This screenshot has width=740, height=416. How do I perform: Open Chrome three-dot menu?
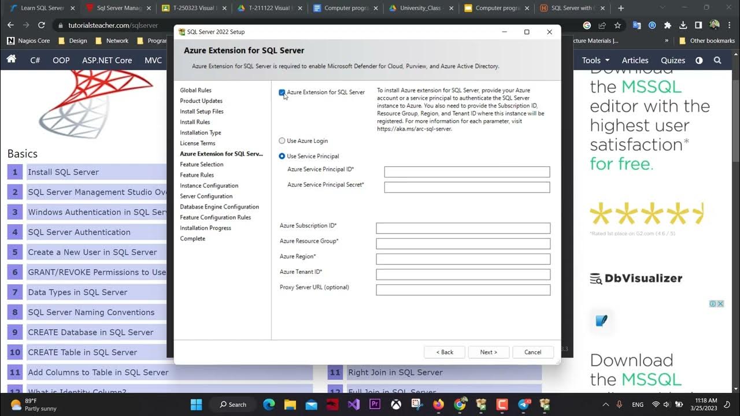(x=730, y=25)
